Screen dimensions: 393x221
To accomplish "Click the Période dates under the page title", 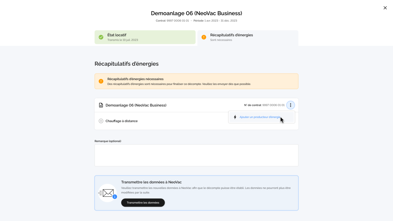I will click(220, 21).
